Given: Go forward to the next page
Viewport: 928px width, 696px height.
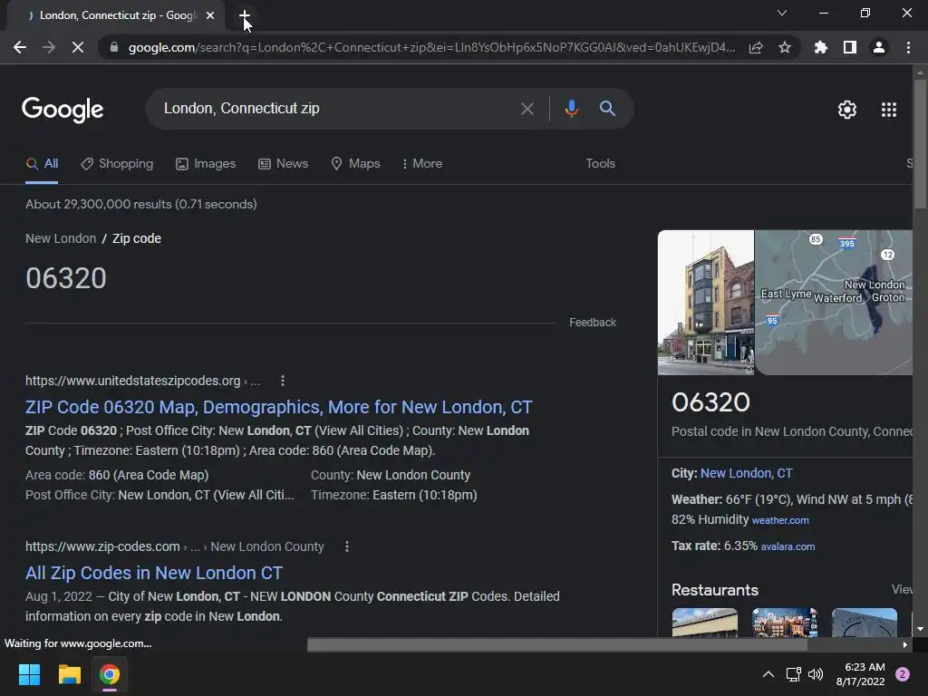Looking at the screenshot, I should tap(49, 47).
